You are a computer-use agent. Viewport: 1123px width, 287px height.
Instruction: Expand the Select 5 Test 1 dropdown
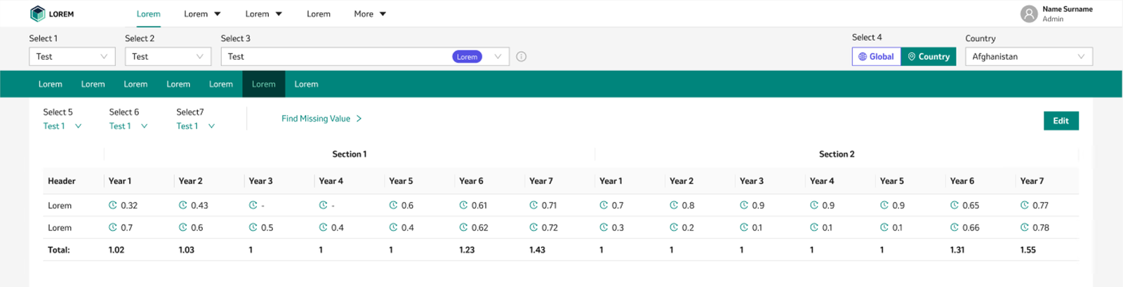tap(62, 126)
